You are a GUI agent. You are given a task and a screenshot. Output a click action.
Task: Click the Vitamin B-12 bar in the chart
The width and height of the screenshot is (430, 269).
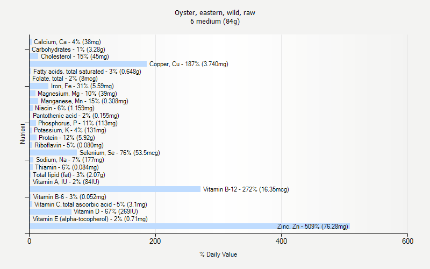coord(115,189)
